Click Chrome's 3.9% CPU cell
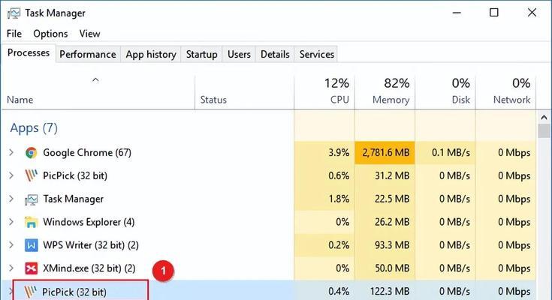Screen dimensions: 552x300 point(324,153)
